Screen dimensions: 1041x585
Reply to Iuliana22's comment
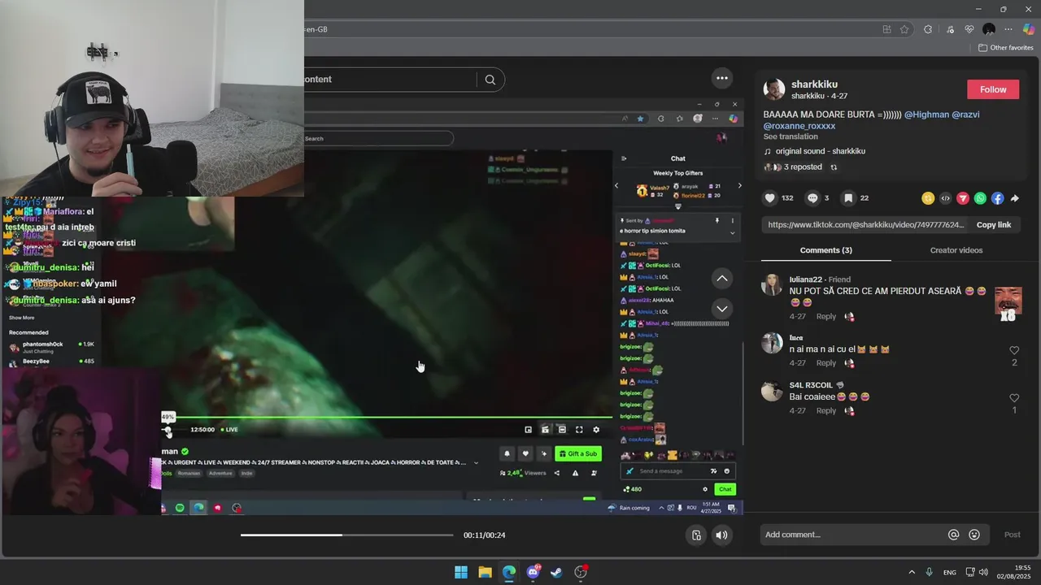(x=826, y=316)
